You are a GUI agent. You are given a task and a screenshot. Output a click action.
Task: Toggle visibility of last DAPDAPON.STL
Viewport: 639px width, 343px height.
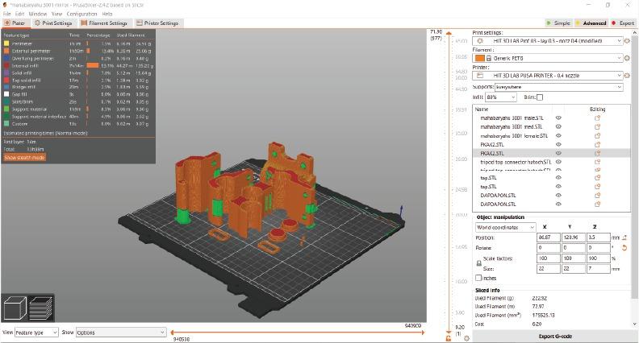click(558, 205)
